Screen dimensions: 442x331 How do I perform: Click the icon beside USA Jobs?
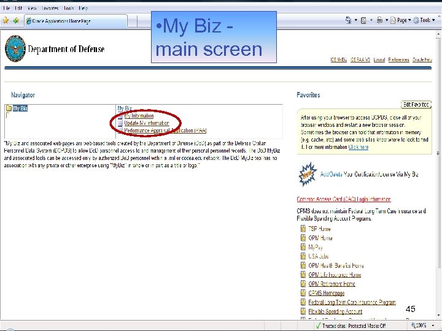tap(303, 256)
